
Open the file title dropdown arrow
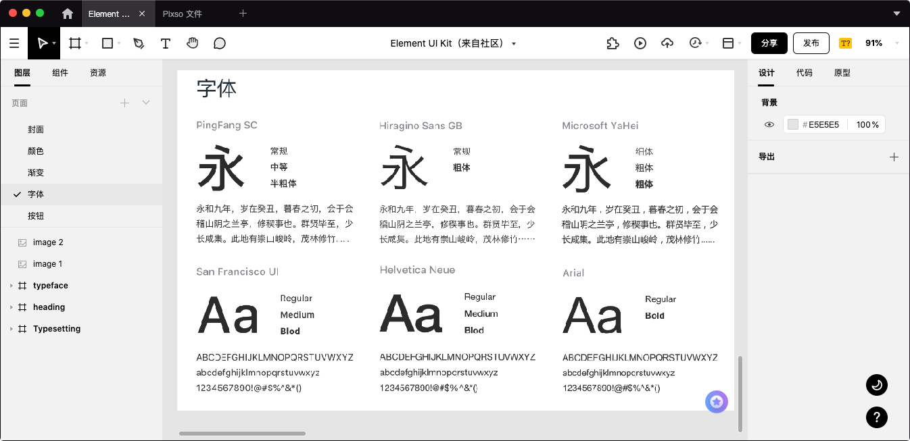[514, 44]
